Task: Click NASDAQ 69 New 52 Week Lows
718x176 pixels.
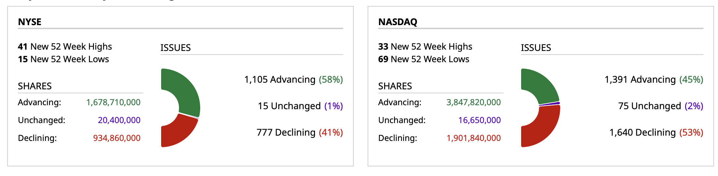Action: 424,59
